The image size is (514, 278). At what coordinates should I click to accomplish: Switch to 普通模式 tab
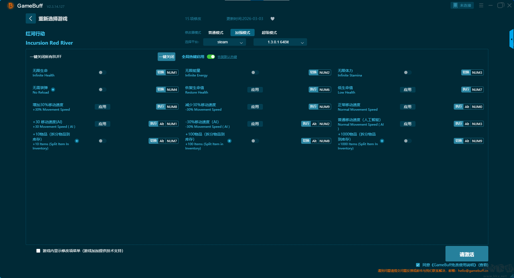(x=216, y=33)
